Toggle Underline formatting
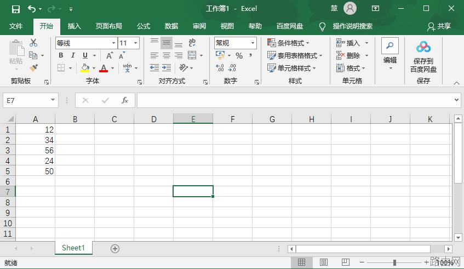This screenshot has width=464, height=269. pos(85,55)
